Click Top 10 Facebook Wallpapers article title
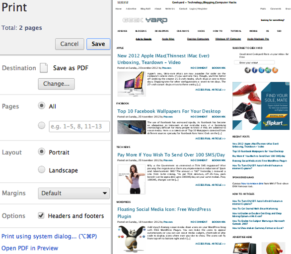The height and width of the screenshot is (254, 291). pos(169,111)
